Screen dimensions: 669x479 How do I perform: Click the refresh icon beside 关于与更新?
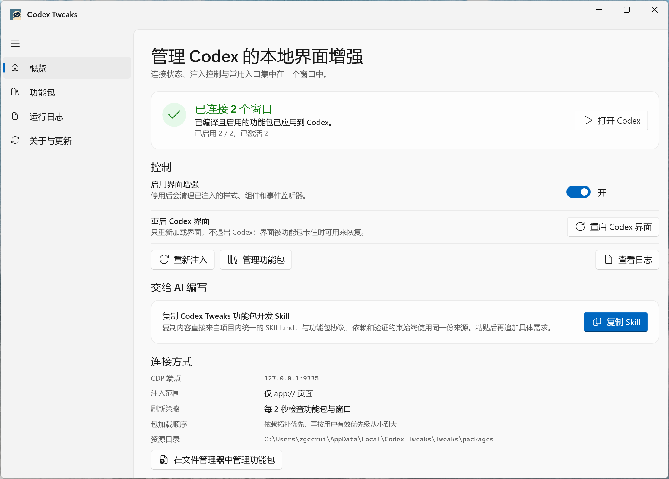(x=15, y=140)
